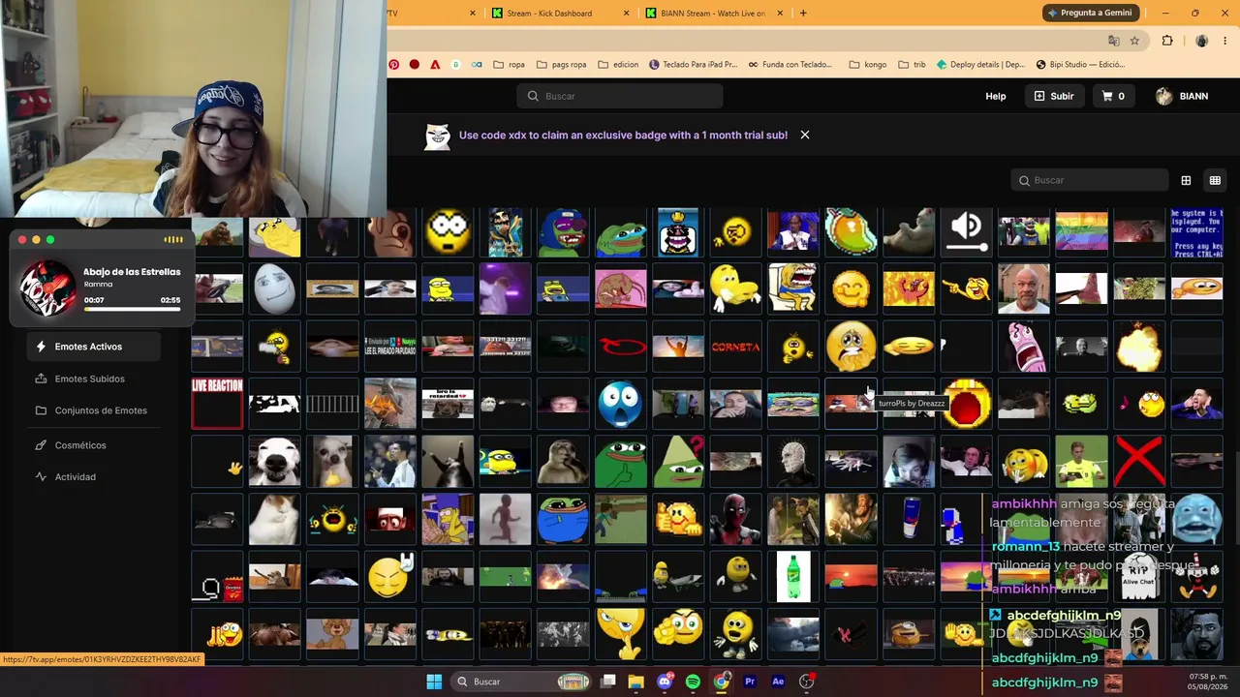Click the emote list Buscar filter field
Viewport: 1240px width, 697px height.
(1090, 180)
